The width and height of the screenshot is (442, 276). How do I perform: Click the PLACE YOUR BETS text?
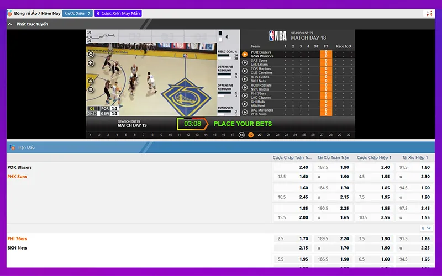click(243, 124)
